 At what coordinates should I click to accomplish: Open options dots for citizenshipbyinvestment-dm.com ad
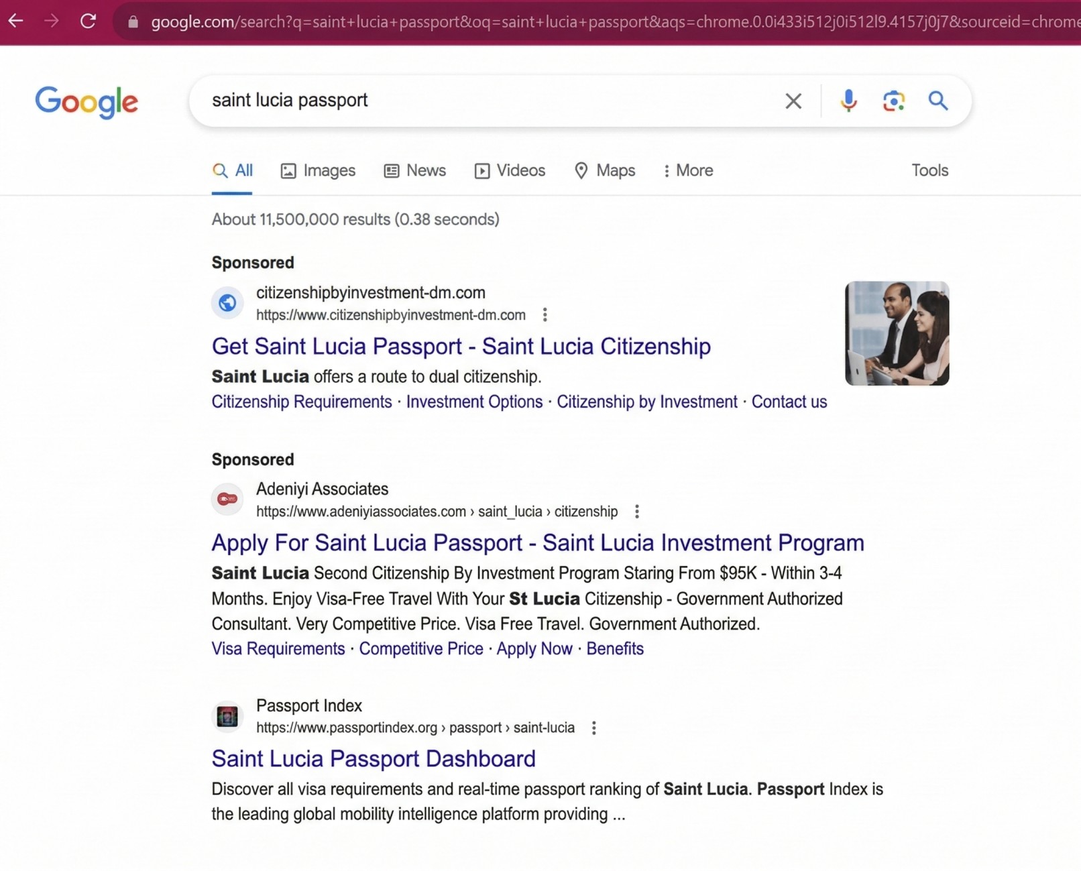coord(545,315)
